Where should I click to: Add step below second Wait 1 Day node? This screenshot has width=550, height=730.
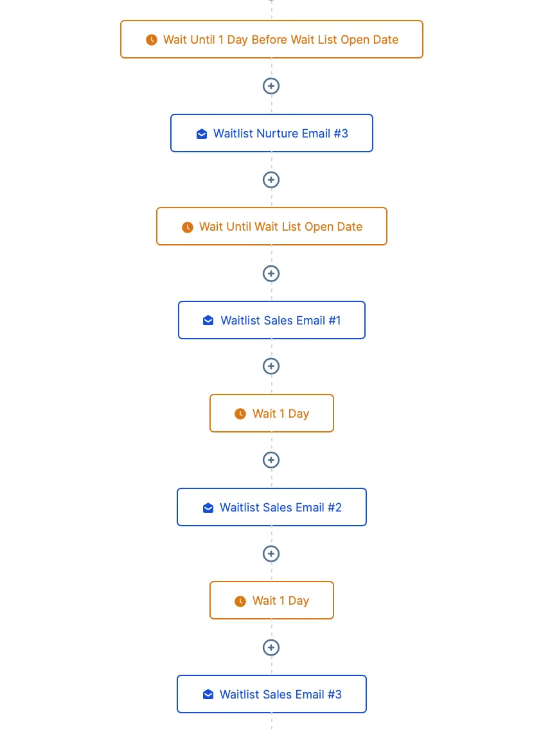(271, 648)
